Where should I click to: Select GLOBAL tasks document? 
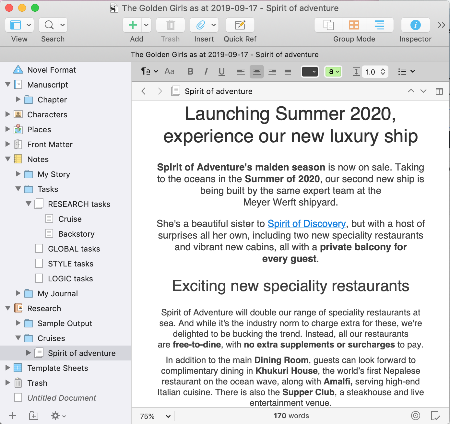click(74, 249)
